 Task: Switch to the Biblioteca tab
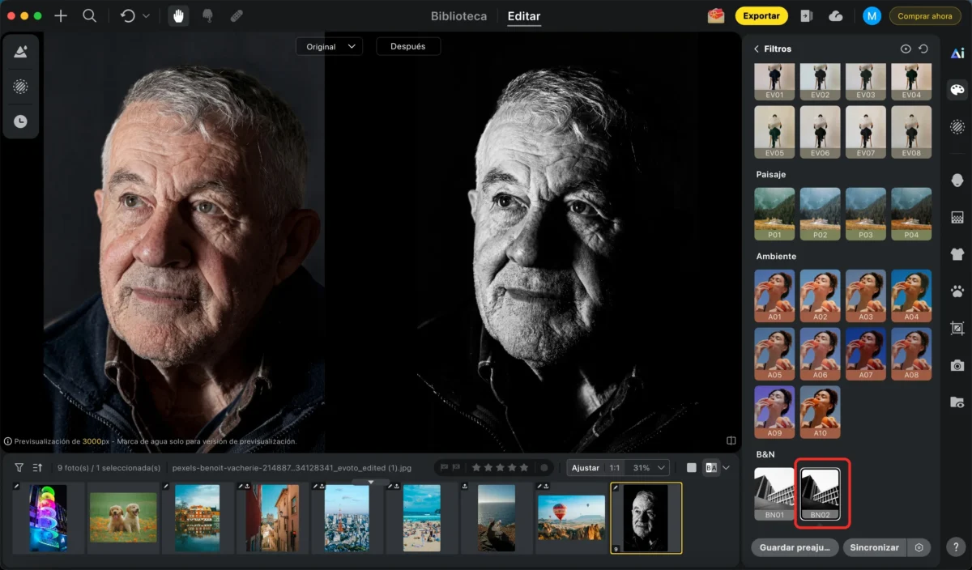[458, 16]
